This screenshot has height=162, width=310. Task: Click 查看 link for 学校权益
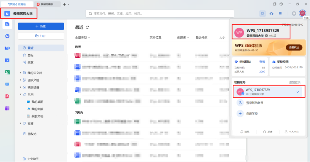pos(262,62)
